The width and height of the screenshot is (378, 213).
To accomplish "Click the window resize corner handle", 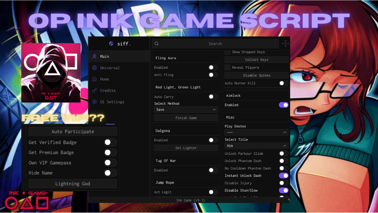I will pos(289,200).
